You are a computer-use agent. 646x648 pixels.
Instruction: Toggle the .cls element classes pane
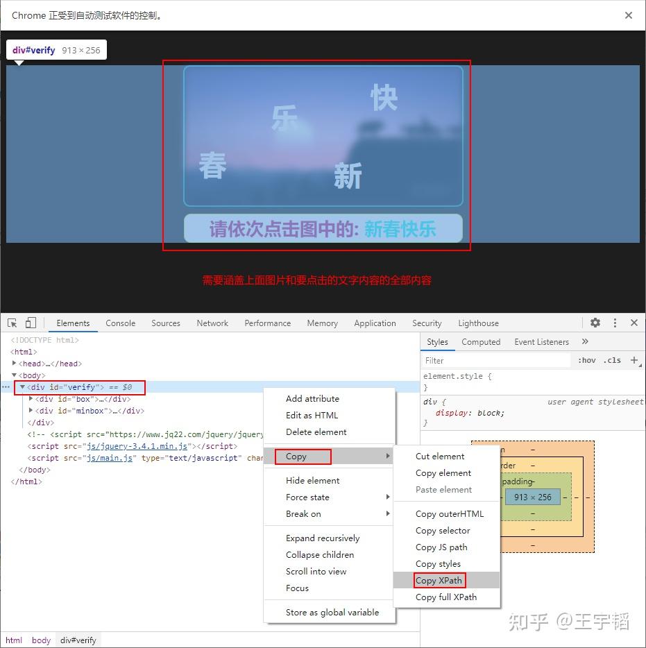tap(612, 360)
